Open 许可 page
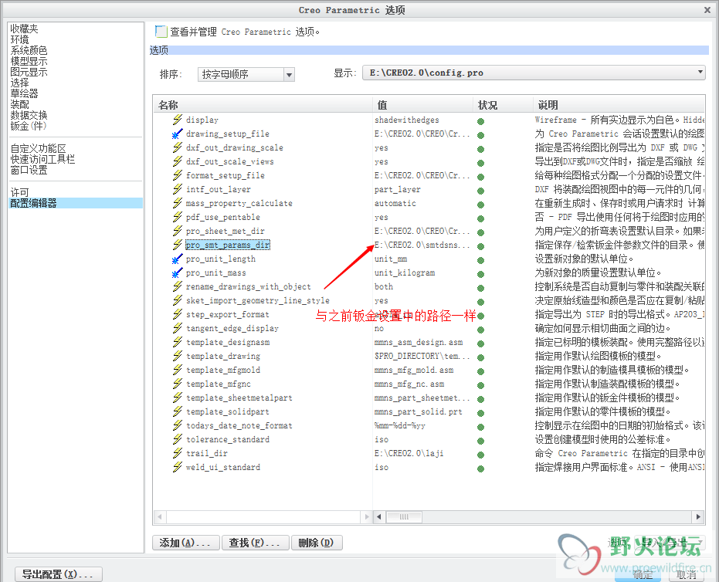This screenshot has height=582, width=719. (x=20, y=192)
